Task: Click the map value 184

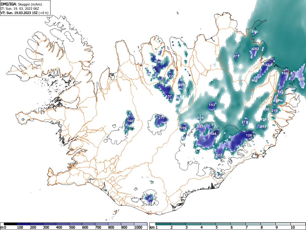Action: pos(213,134)
